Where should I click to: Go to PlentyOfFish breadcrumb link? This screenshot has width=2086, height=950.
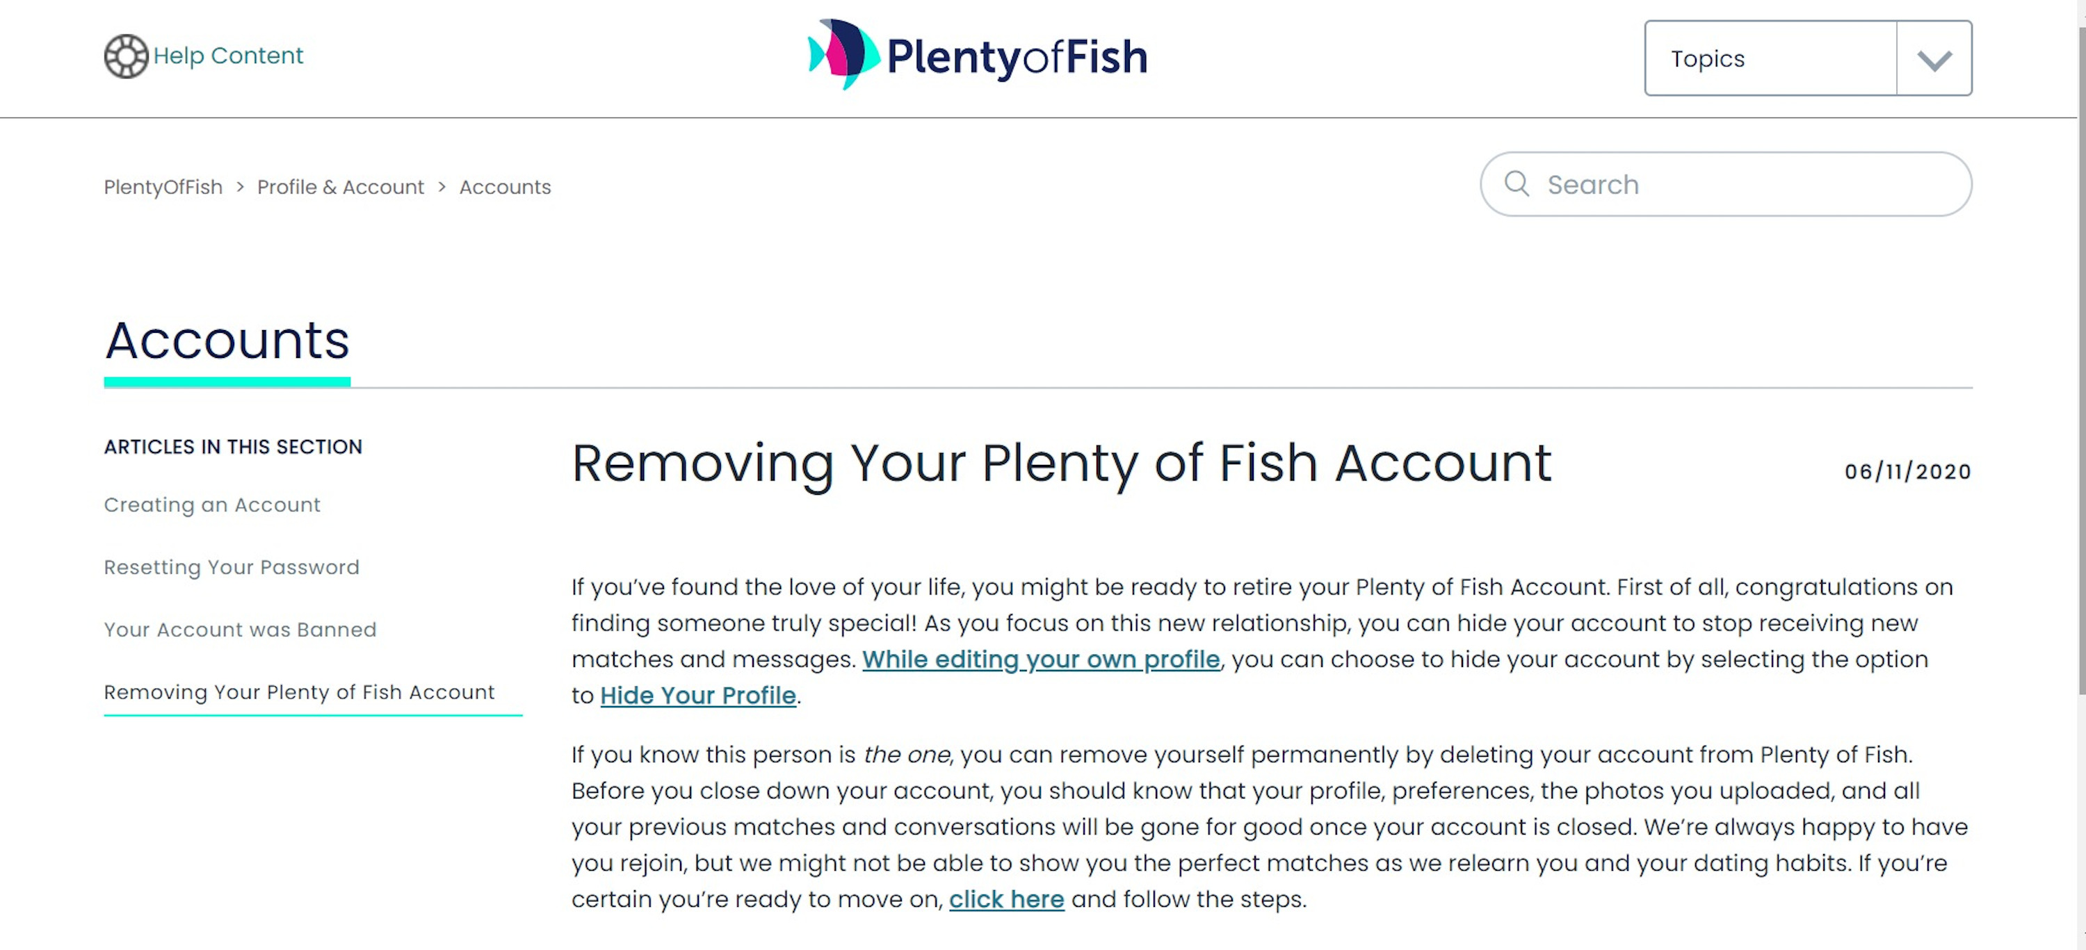[163, 187]
